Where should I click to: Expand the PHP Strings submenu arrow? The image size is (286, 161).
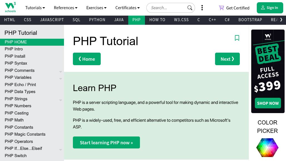60,100
